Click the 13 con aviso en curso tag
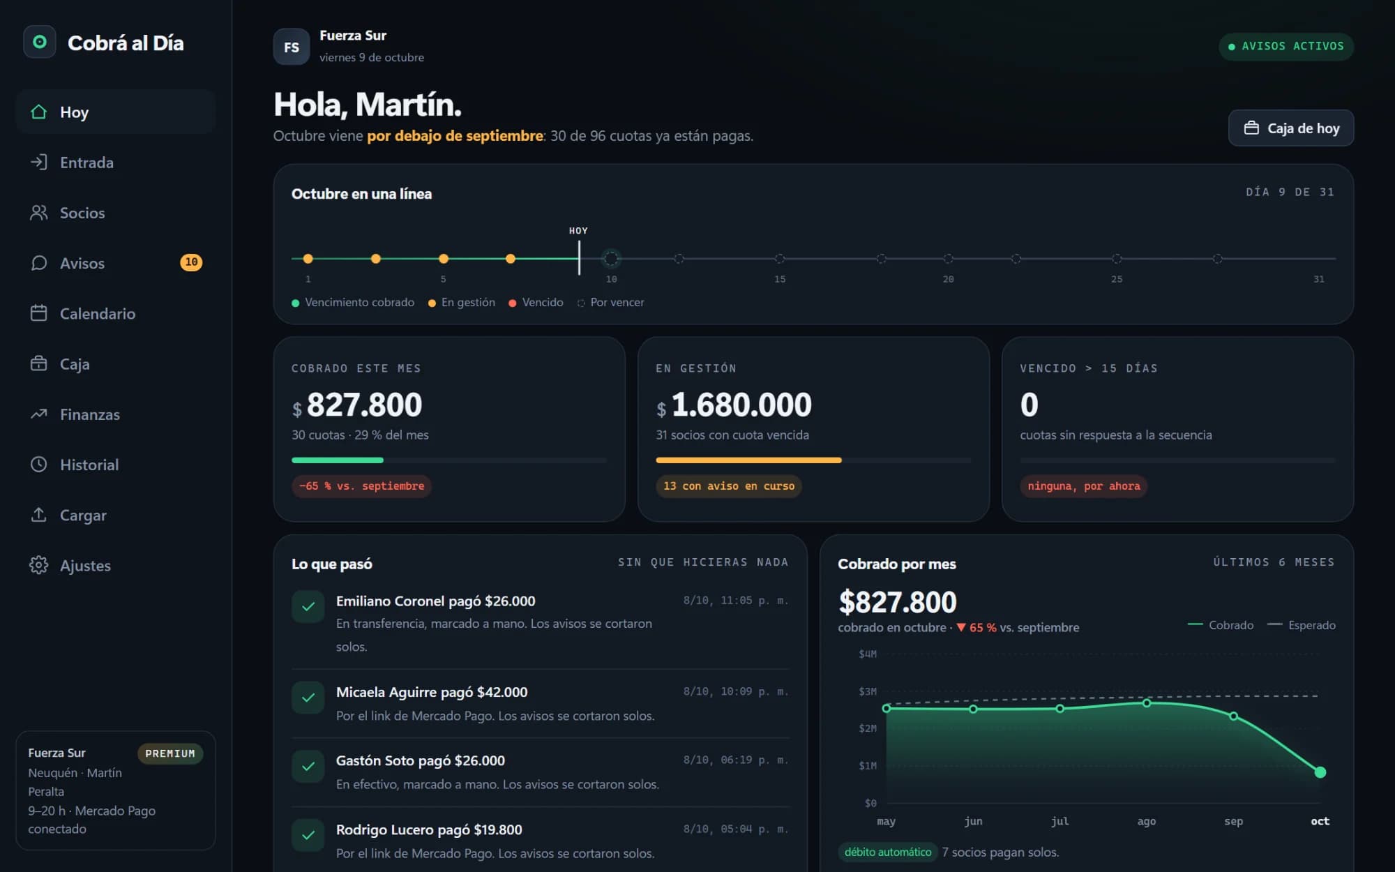This screenshot has height=872, width=1395. pyautogui.click(x=729, y=486)
